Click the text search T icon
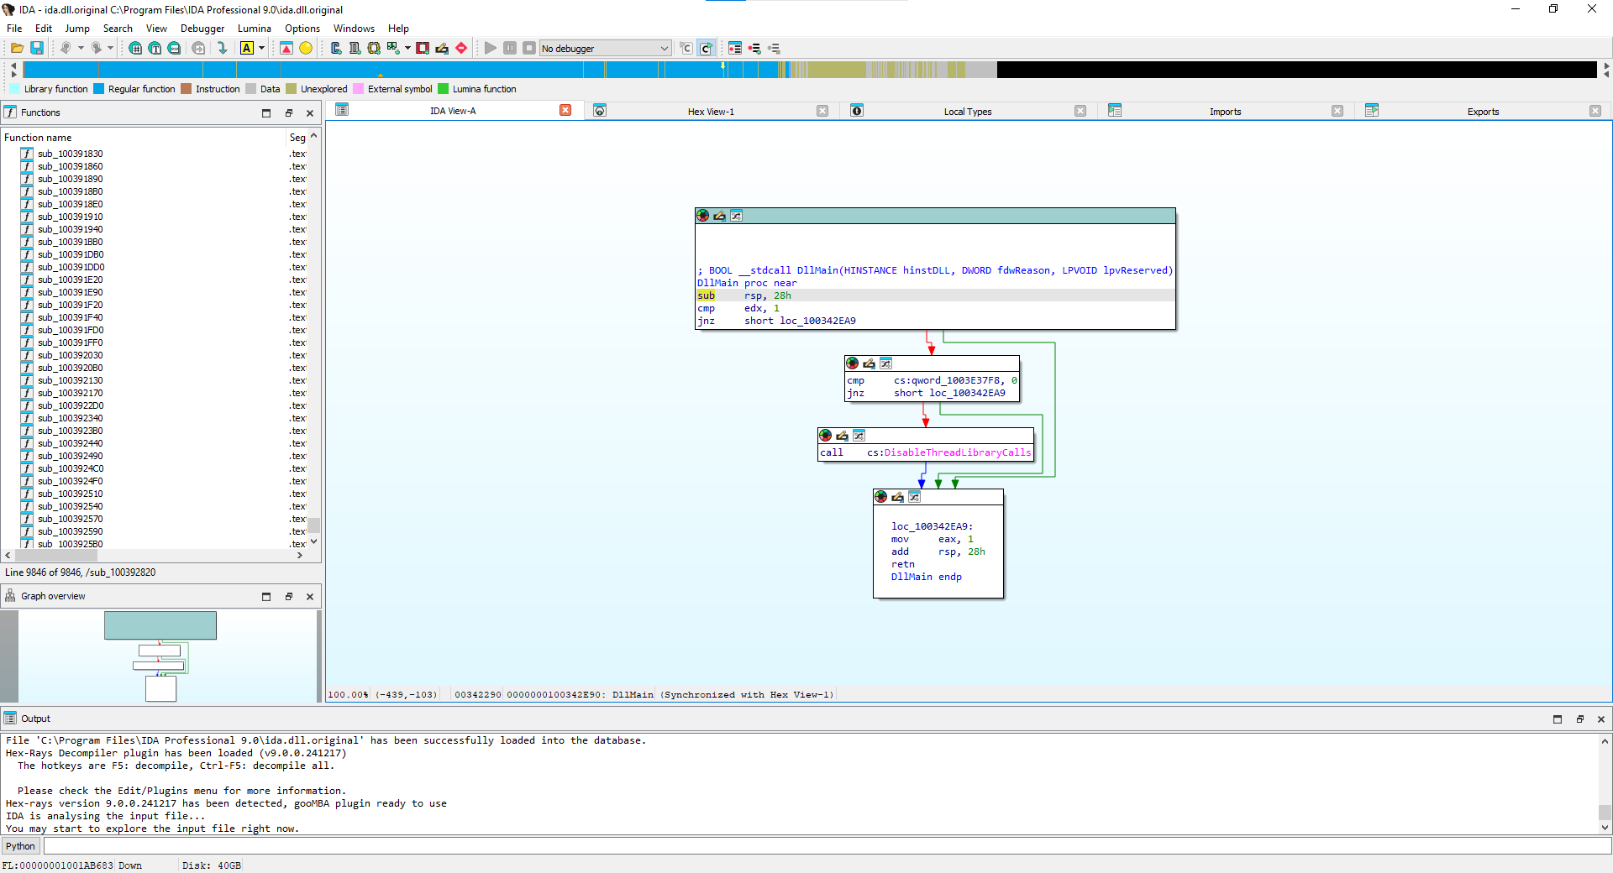This screenshot has height=873, width=1613. pos(155,48)
